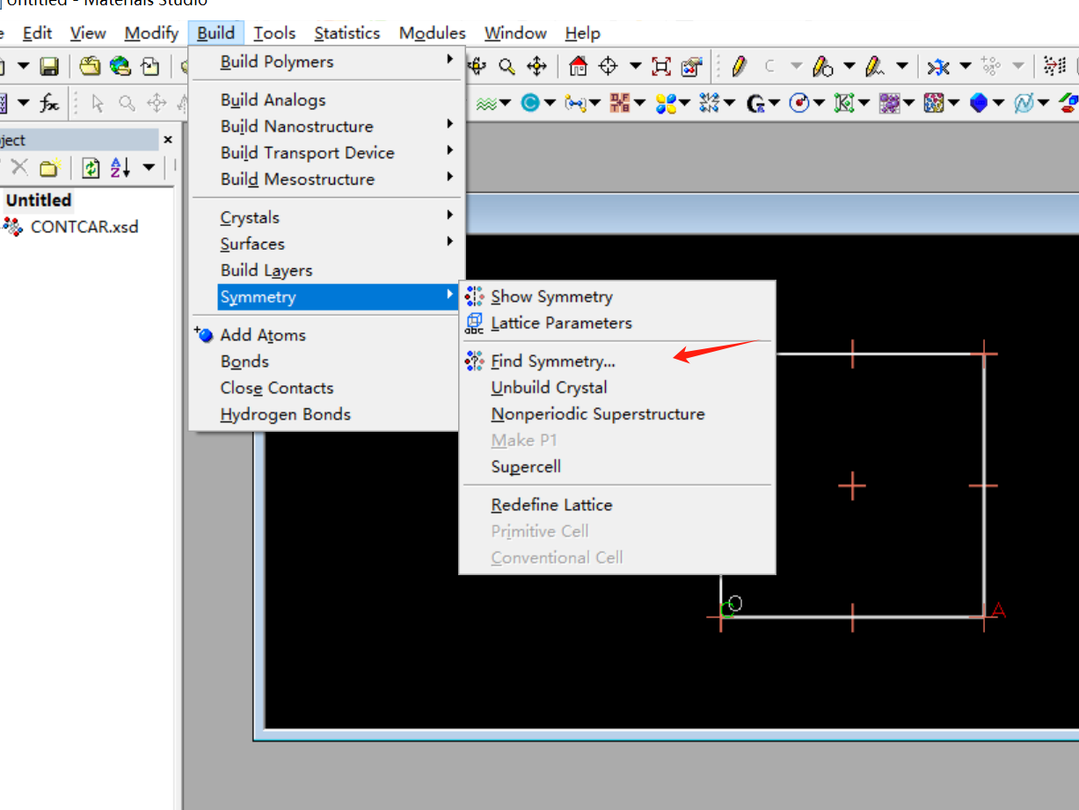Open dropdown arrow beside Clean icon
This screenshot has width=1079, height=810.
coord(965,66)
